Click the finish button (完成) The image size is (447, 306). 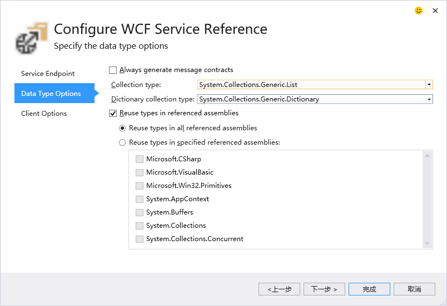[369, 289]
